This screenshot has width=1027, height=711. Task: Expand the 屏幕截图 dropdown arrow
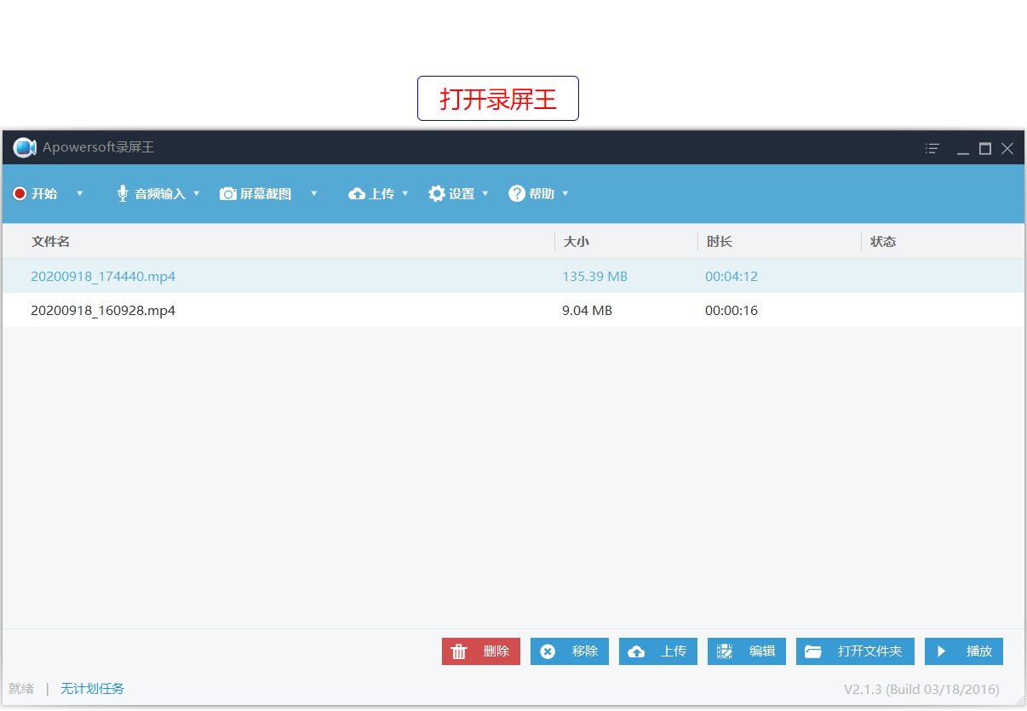click(x=313, y=193)
